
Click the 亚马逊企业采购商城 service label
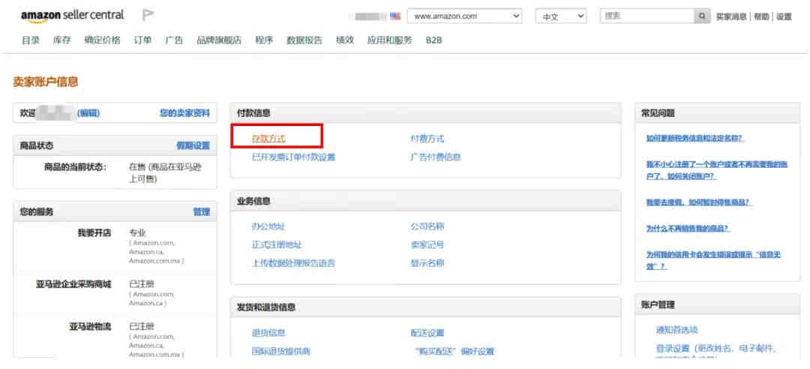tap(73, 284)
